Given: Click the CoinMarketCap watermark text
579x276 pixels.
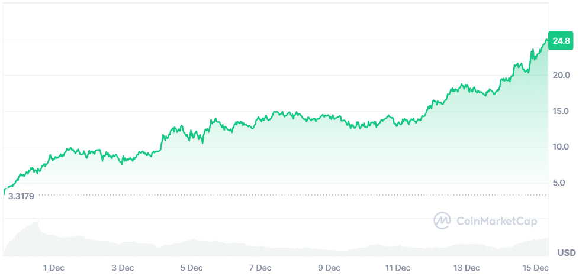Looking at the screenshot, I should tap(497, 222).
